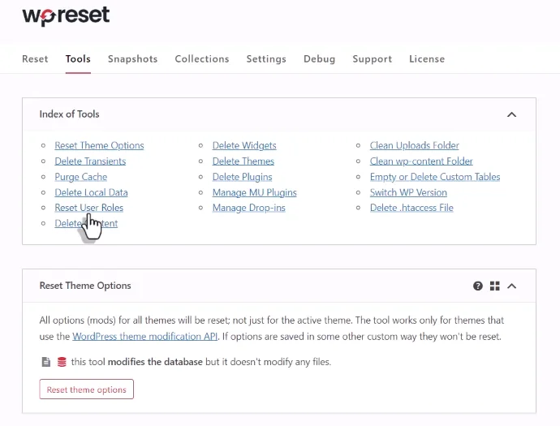Click the Reset theme options button

coord(86,389)
